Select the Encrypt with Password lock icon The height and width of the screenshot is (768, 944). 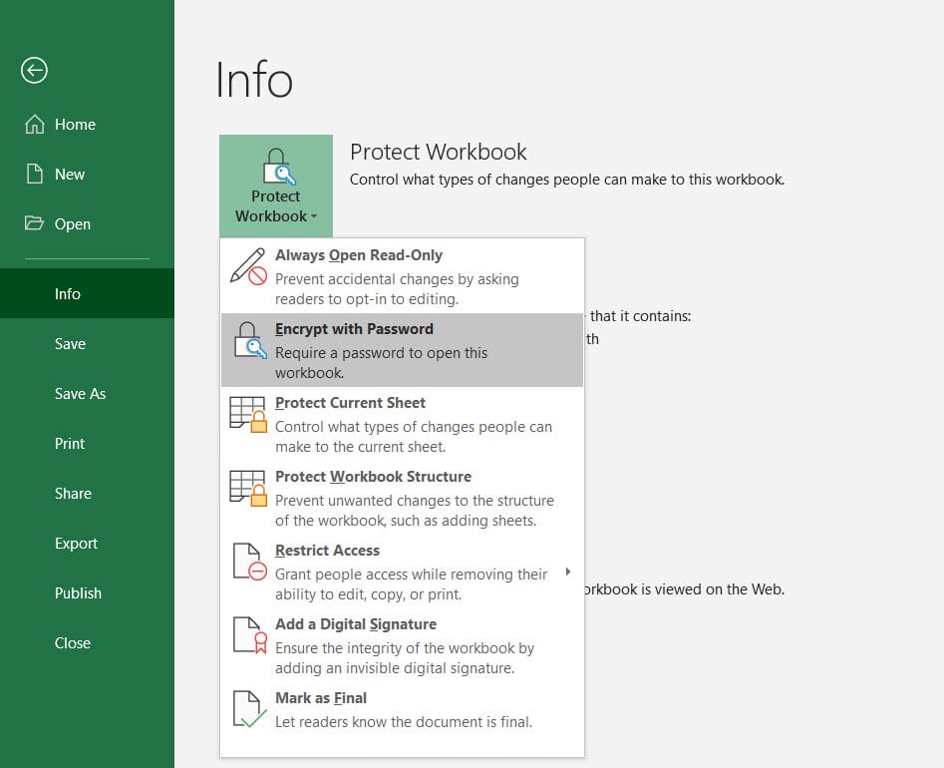[x=248, y=339]
